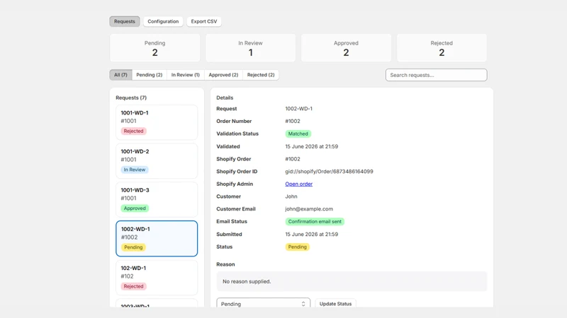567x318 pixels.
Task: Open the Requests tab
Action: pos(125,21)
